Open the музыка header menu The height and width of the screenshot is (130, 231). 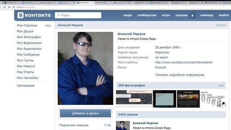pyautogui.click(x=181, y=15)
